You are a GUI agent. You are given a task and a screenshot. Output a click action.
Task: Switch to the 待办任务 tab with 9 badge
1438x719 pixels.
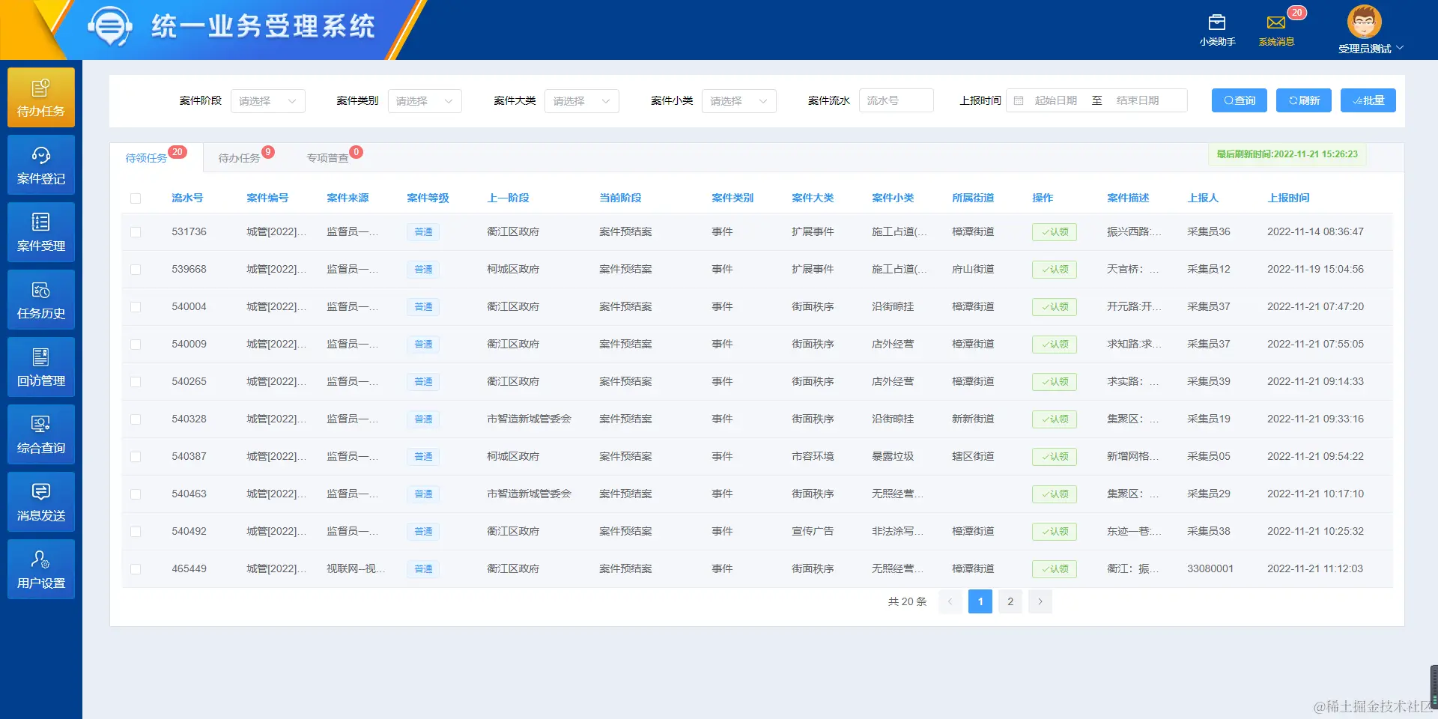point(239,158)
